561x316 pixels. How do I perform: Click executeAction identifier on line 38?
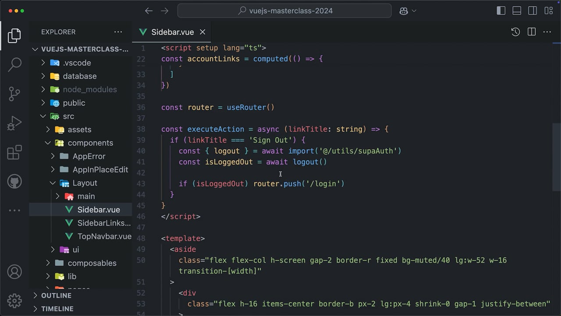coord(216,129)
